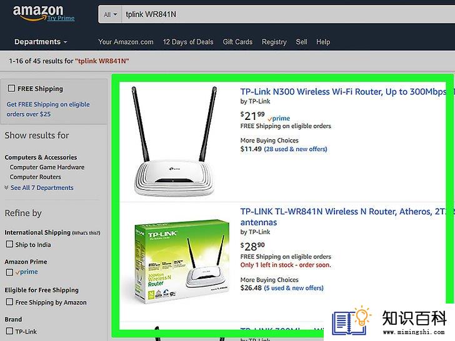
Task: Open the TP-Link N300 Wireless Router title link
Action: coord(344,92)
